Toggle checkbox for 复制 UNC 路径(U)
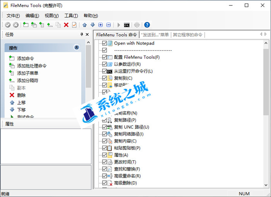 [105, 127]
